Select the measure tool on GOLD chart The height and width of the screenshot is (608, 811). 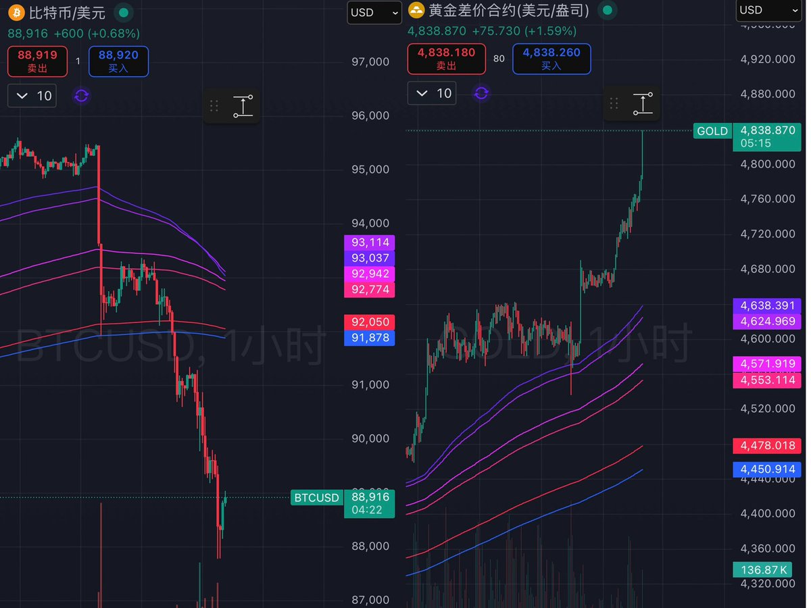click(x=642, y=103)
